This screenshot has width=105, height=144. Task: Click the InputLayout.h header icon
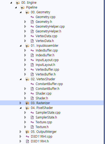(x=32, y=65)
